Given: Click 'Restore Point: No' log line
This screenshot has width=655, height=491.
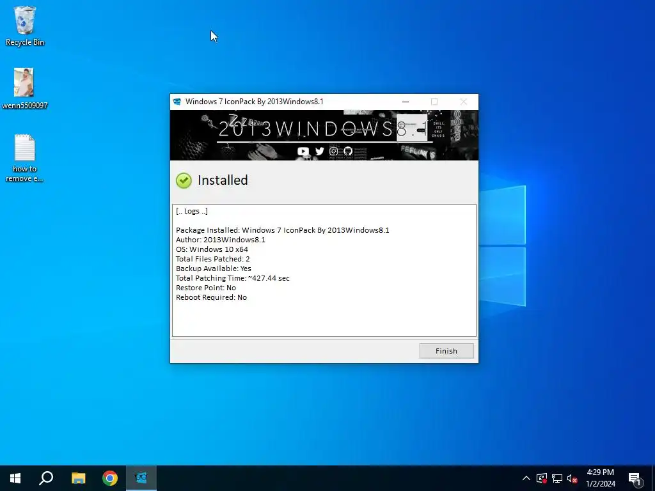Looking at the screenshot, I should pos(206,288).
